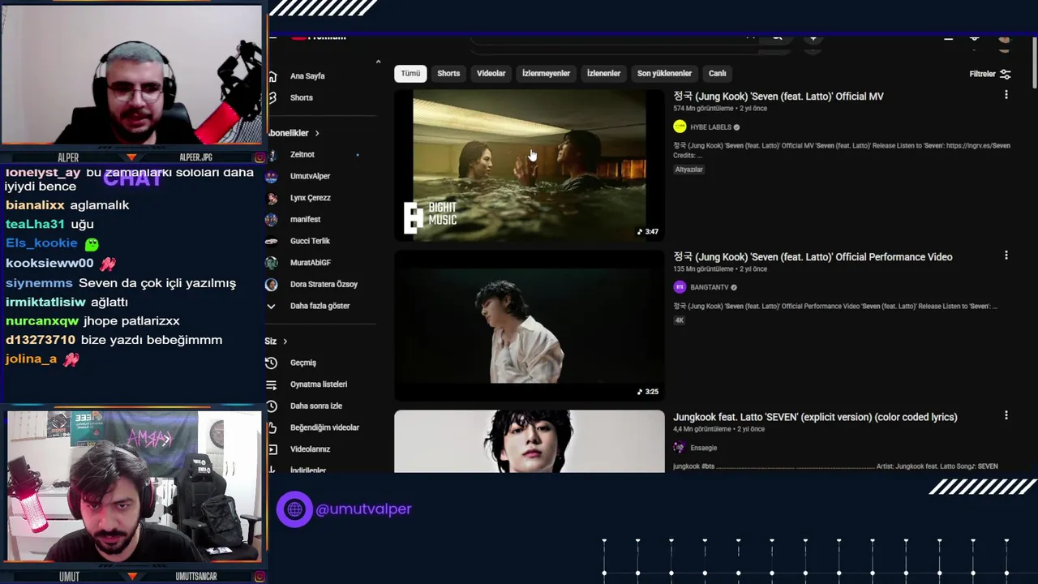Select the Videolar filter chip
Viewport: 1038px width, 584px height.
tap(491, 73)
